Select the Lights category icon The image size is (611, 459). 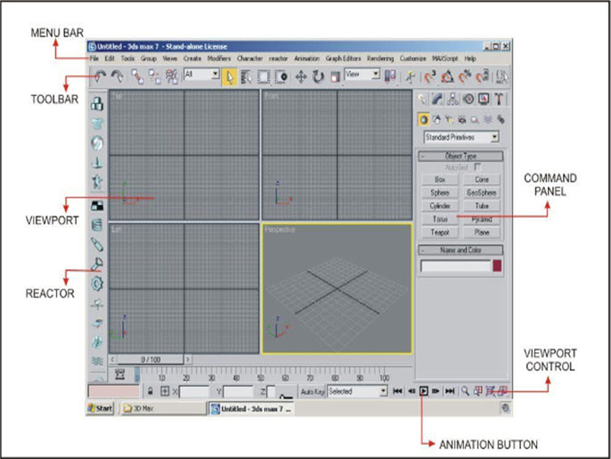[449, 119]
